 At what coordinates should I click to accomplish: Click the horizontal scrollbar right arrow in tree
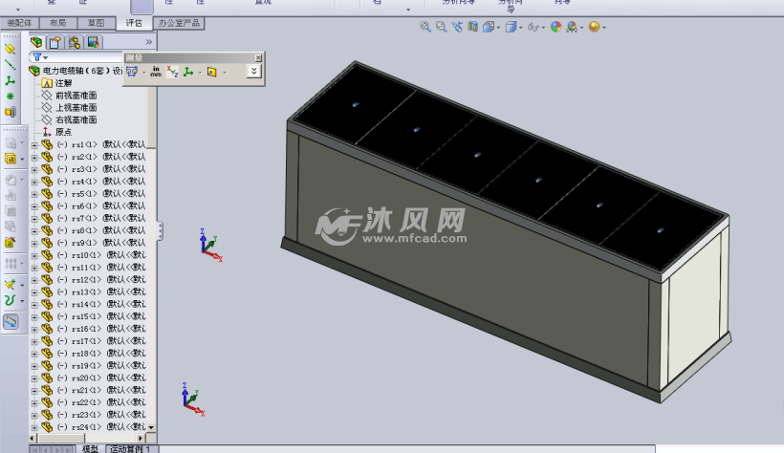point(141,439)
